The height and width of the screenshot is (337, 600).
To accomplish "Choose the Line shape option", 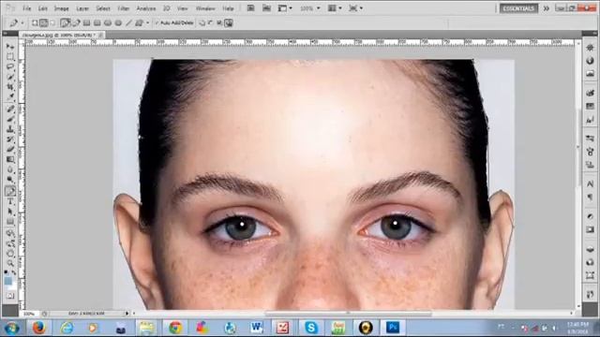I will pos(129,22).
